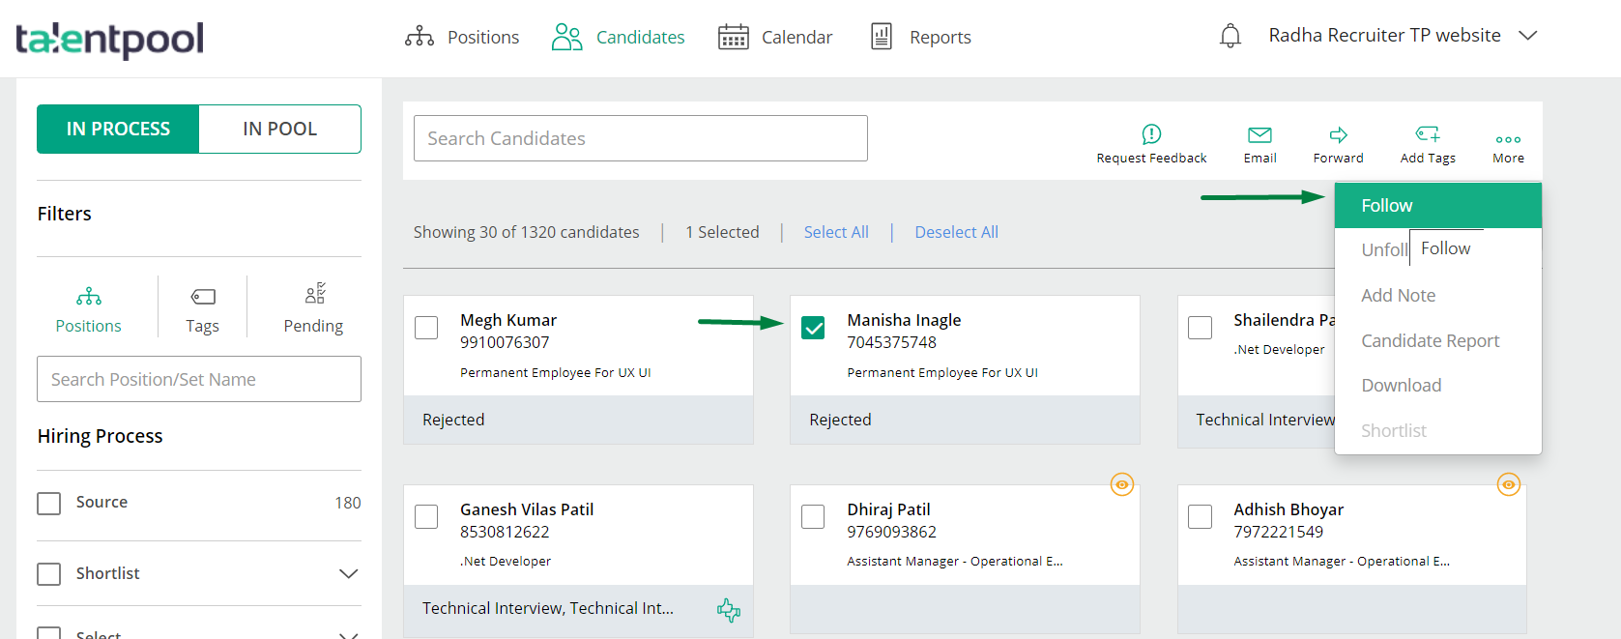
Task: Click thumbs-up icon on Ganesh Vilas Patil card
Action: pyautogui.click(x=729, y=609)
